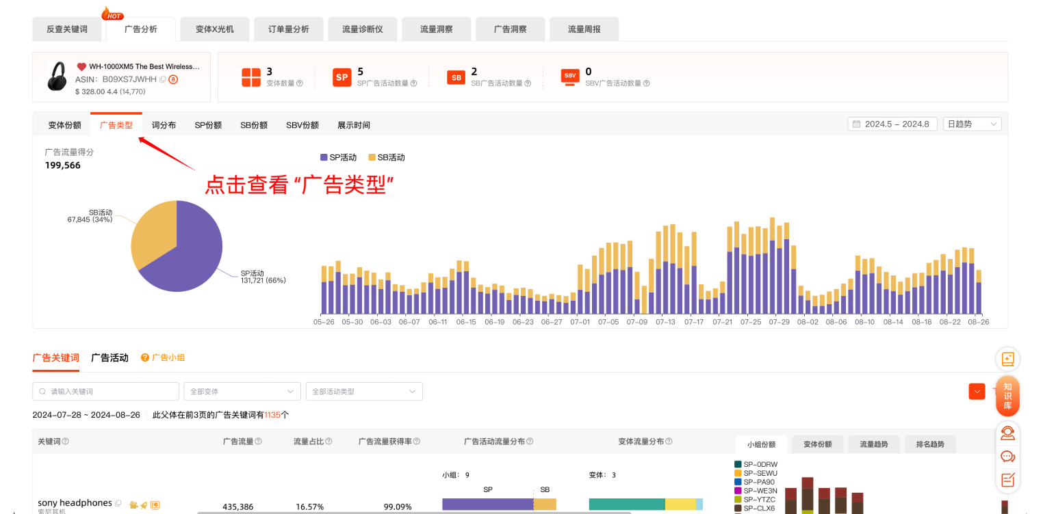Click help icon beside SB广告活动数量
The width and height of the screenshot is (1043, 514).
pos(528,83)
